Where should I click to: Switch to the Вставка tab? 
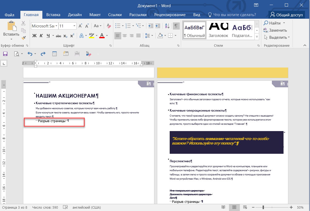[53, 15]
